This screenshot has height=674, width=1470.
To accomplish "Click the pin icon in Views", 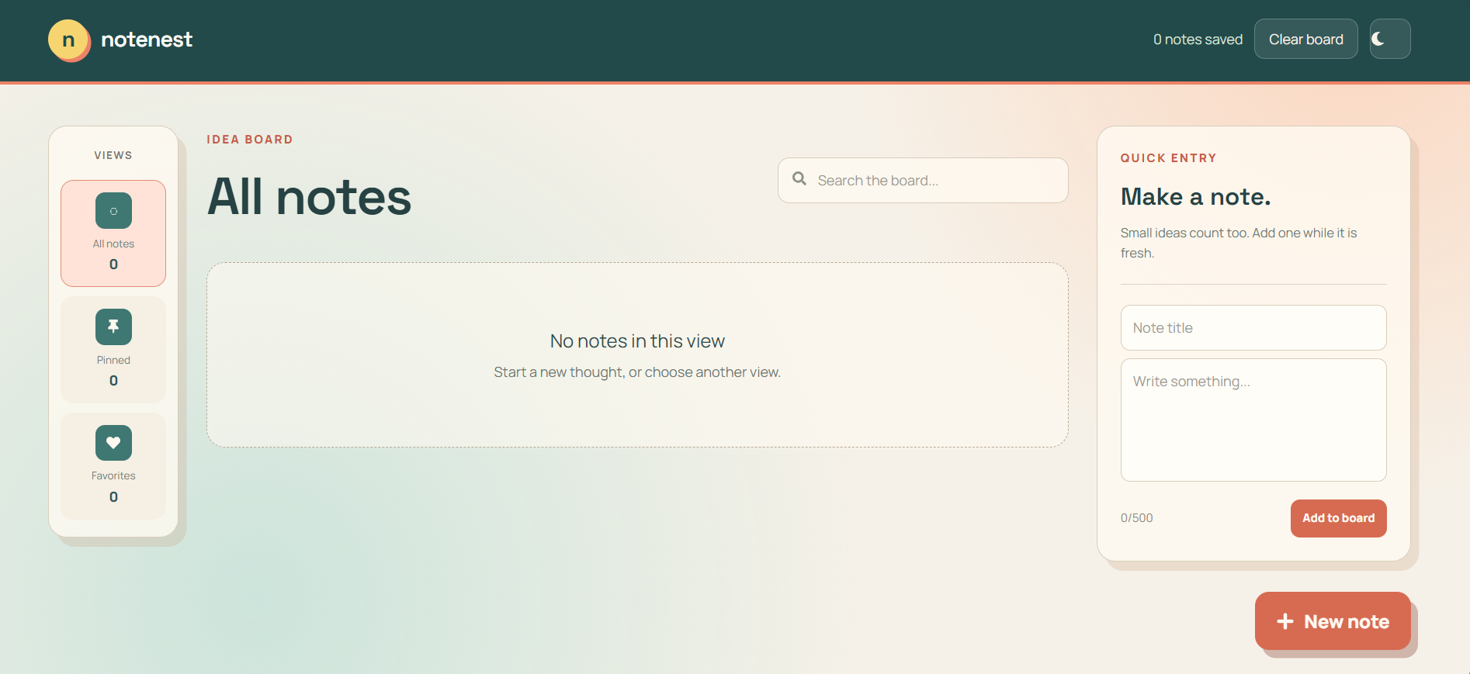I will [x=113, y=327].
